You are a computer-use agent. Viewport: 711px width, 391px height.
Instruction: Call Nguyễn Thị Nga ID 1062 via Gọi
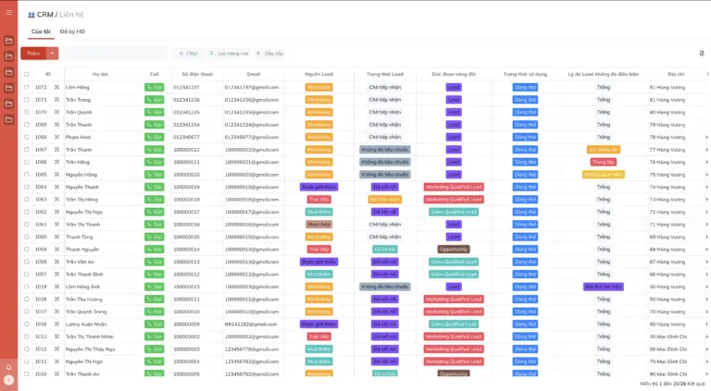tap(155, 212)
